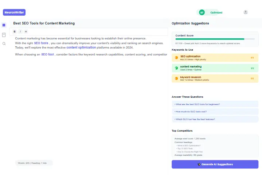Select the purple editor icon in the sidebar

[4, 25]
